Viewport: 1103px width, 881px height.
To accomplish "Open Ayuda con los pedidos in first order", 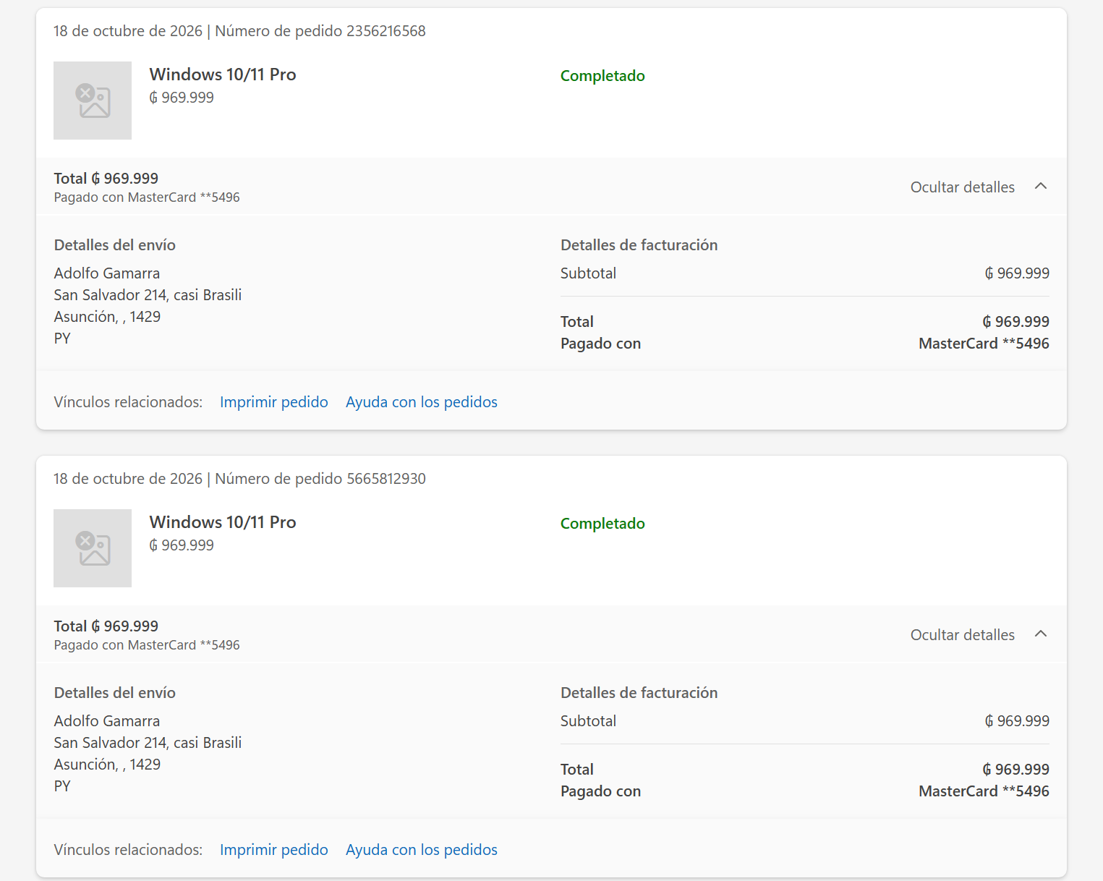I will [422, 402].
